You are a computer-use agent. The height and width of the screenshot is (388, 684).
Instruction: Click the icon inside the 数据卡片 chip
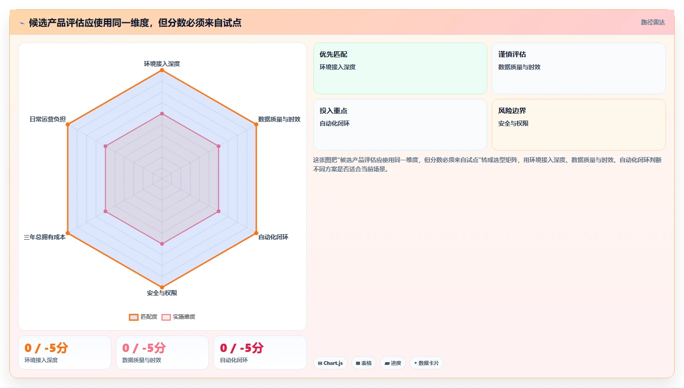tap(415, 363)
